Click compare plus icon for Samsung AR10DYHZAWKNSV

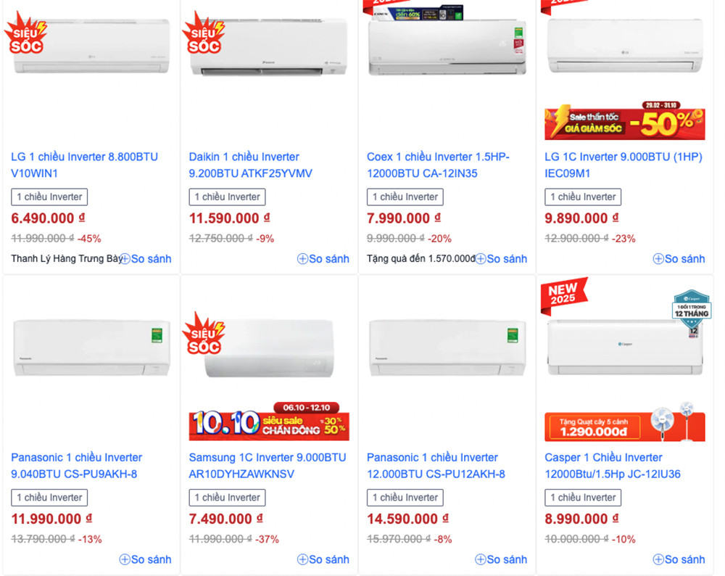click(x=302, y=560)
